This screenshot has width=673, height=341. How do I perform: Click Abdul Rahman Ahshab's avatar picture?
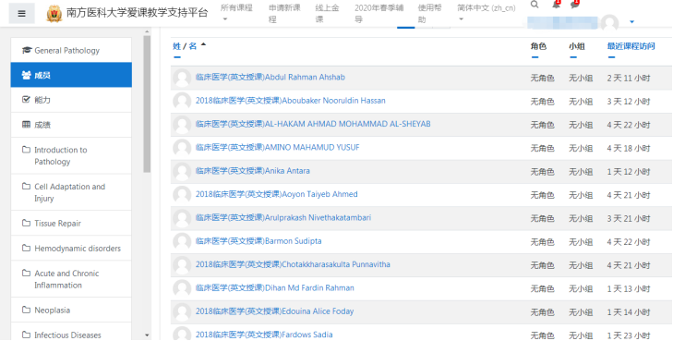click(182, 78)
